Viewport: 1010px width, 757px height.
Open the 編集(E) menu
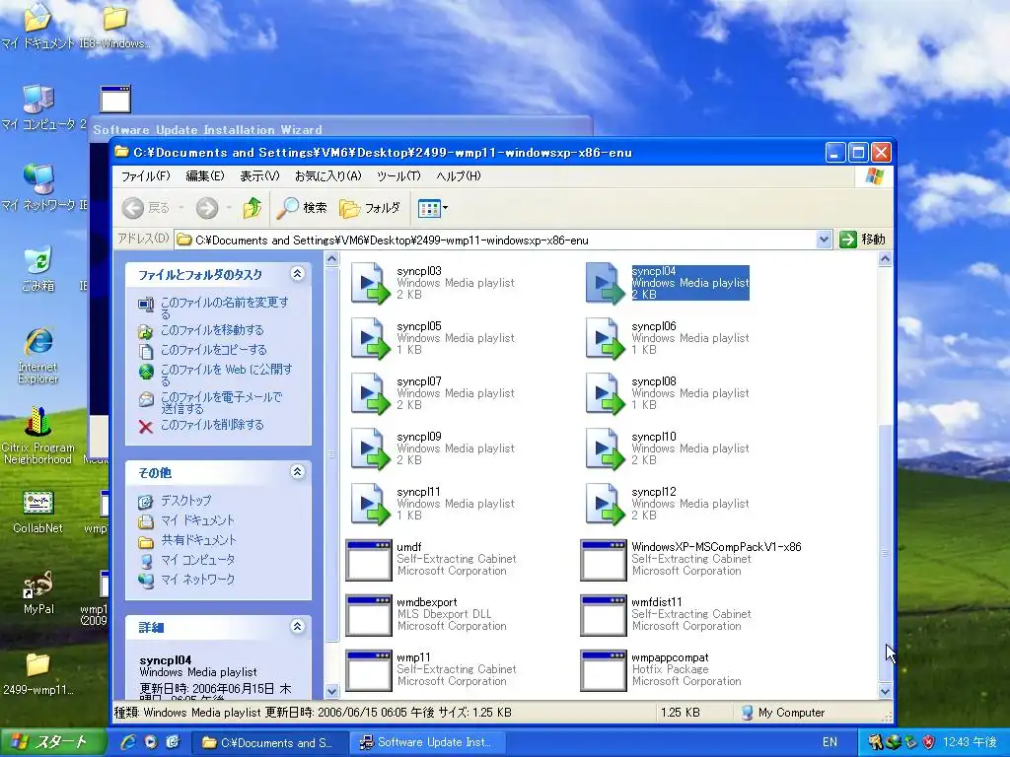point(205,175)
